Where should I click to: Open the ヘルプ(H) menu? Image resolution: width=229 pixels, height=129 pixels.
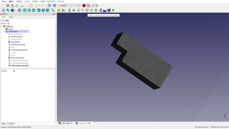point(60,1)
